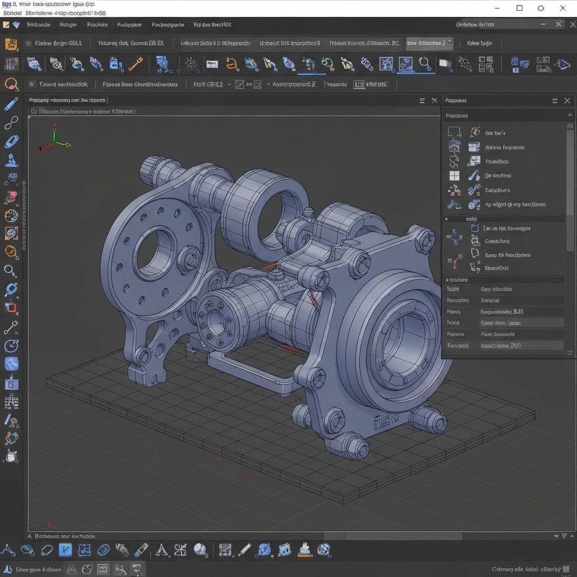Open the rightmost menu in the top menu bar
Viewport: 577px width, 577px height.
point(212,24)
